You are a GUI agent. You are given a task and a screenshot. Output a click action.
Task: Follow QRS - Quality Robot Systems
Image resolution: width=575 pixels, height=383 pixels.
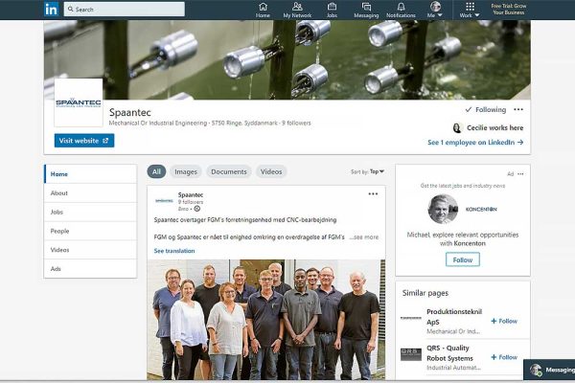[x=504, y=357]
